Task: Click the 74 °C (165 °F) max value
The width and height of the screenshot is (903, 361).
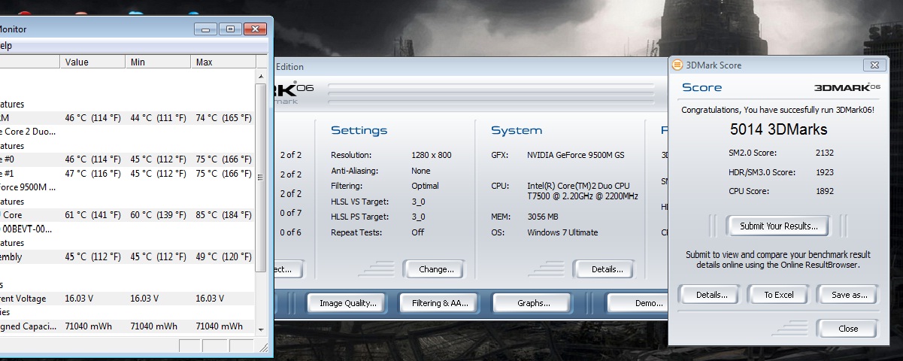Action: [223, 118]
